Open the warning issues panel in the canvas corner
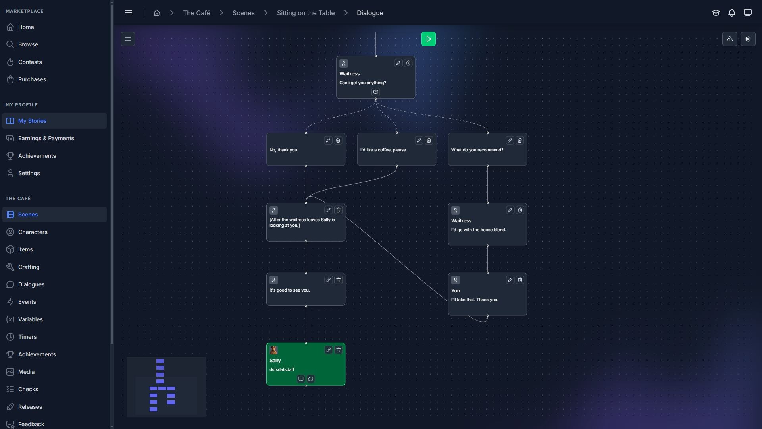762x429 pixels. click(x=730, y=39)
